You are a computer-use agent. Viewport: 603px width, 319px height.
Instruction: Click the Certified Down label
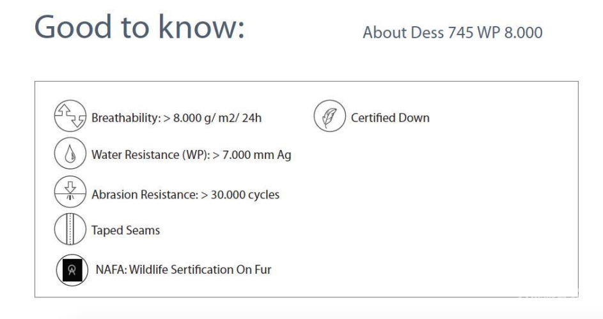[x=390, y=117]
